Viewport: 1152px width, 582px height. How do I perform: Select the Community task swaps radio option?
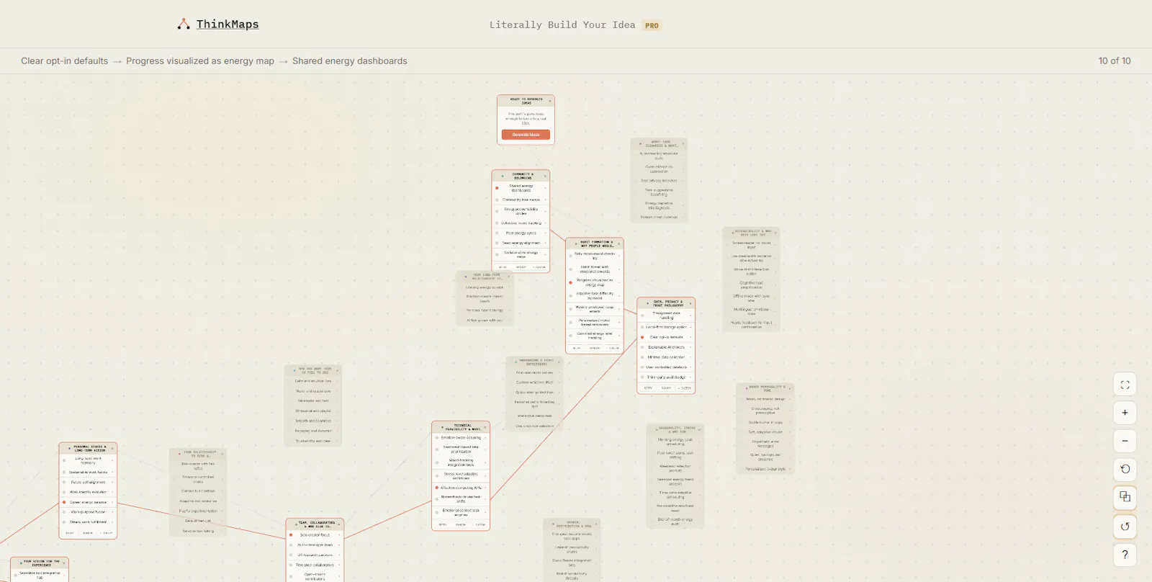497,200
